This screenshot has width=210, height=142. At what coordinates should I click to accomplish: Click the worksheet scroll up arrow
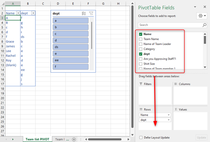tap(133, 3)
